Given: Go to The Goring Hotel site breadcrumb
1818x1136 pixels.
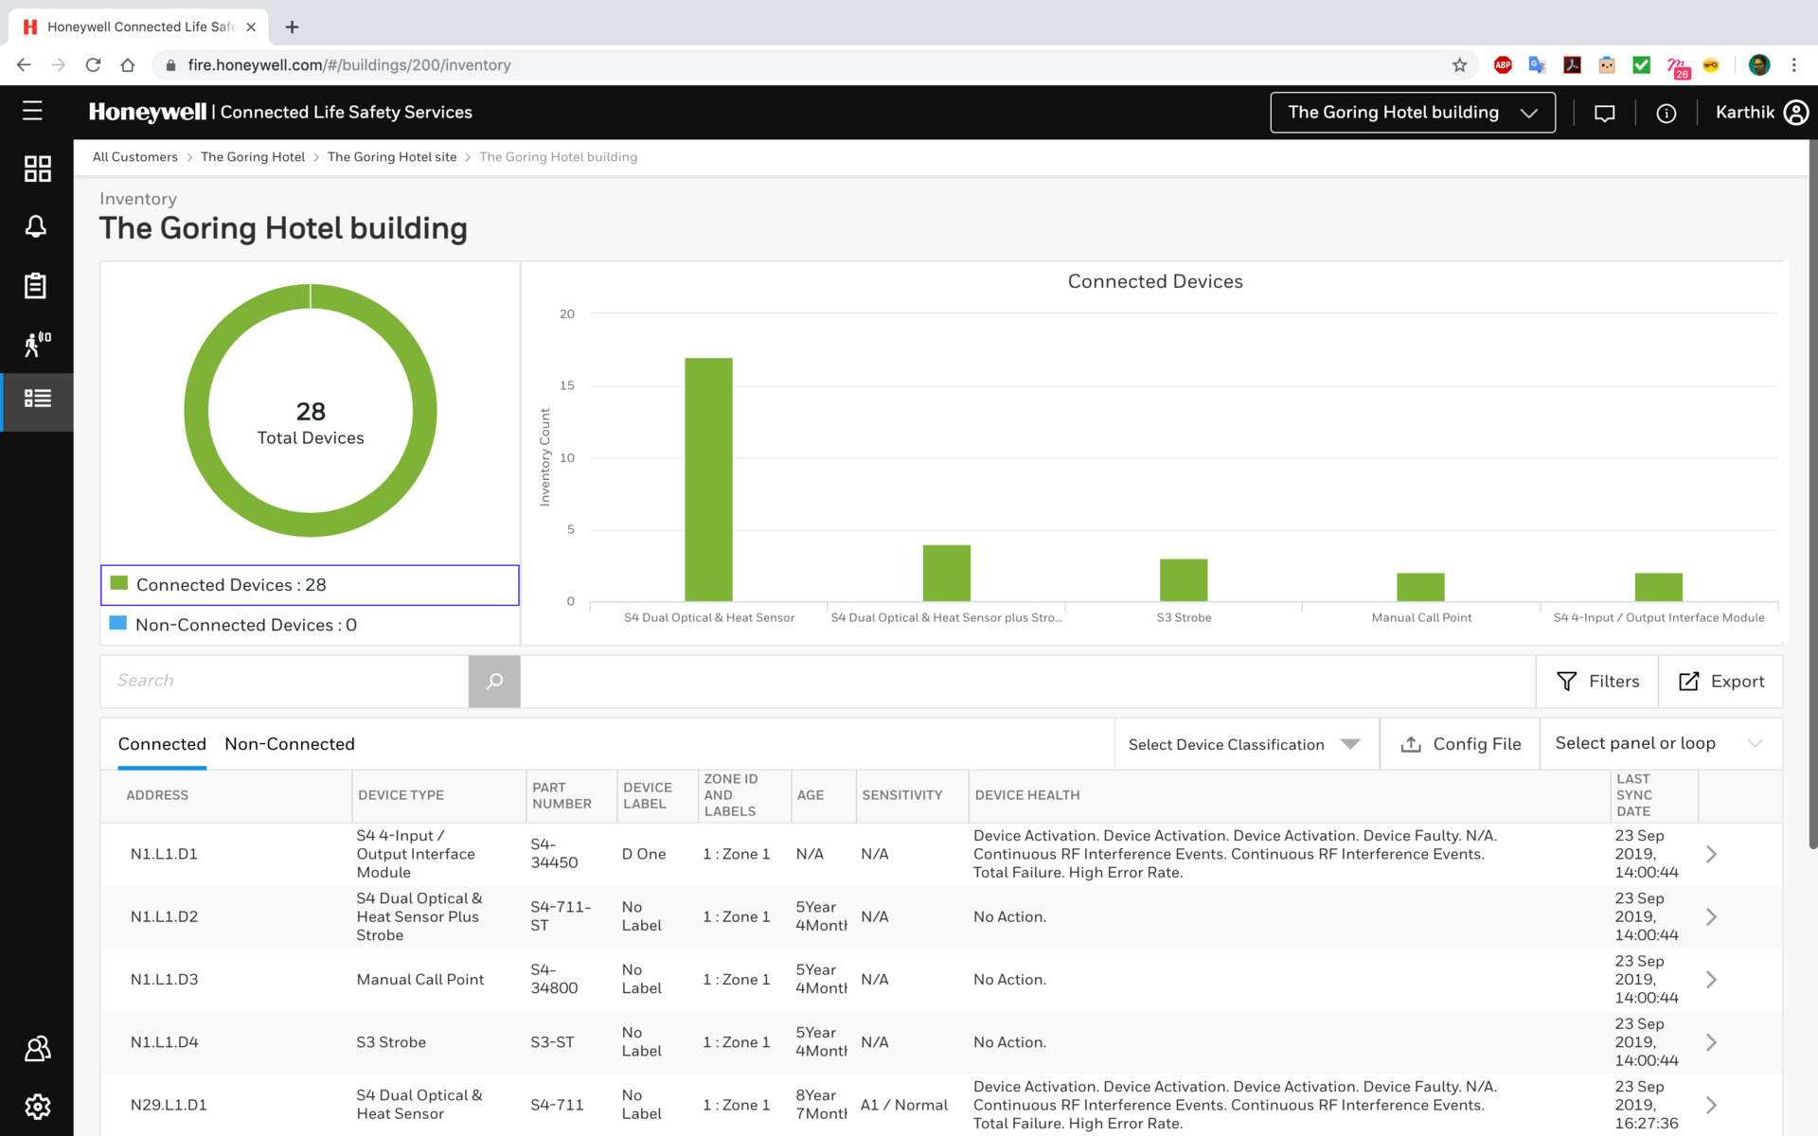Looking at the screenshot, I should pyautogui.click(x=392, y=157).
